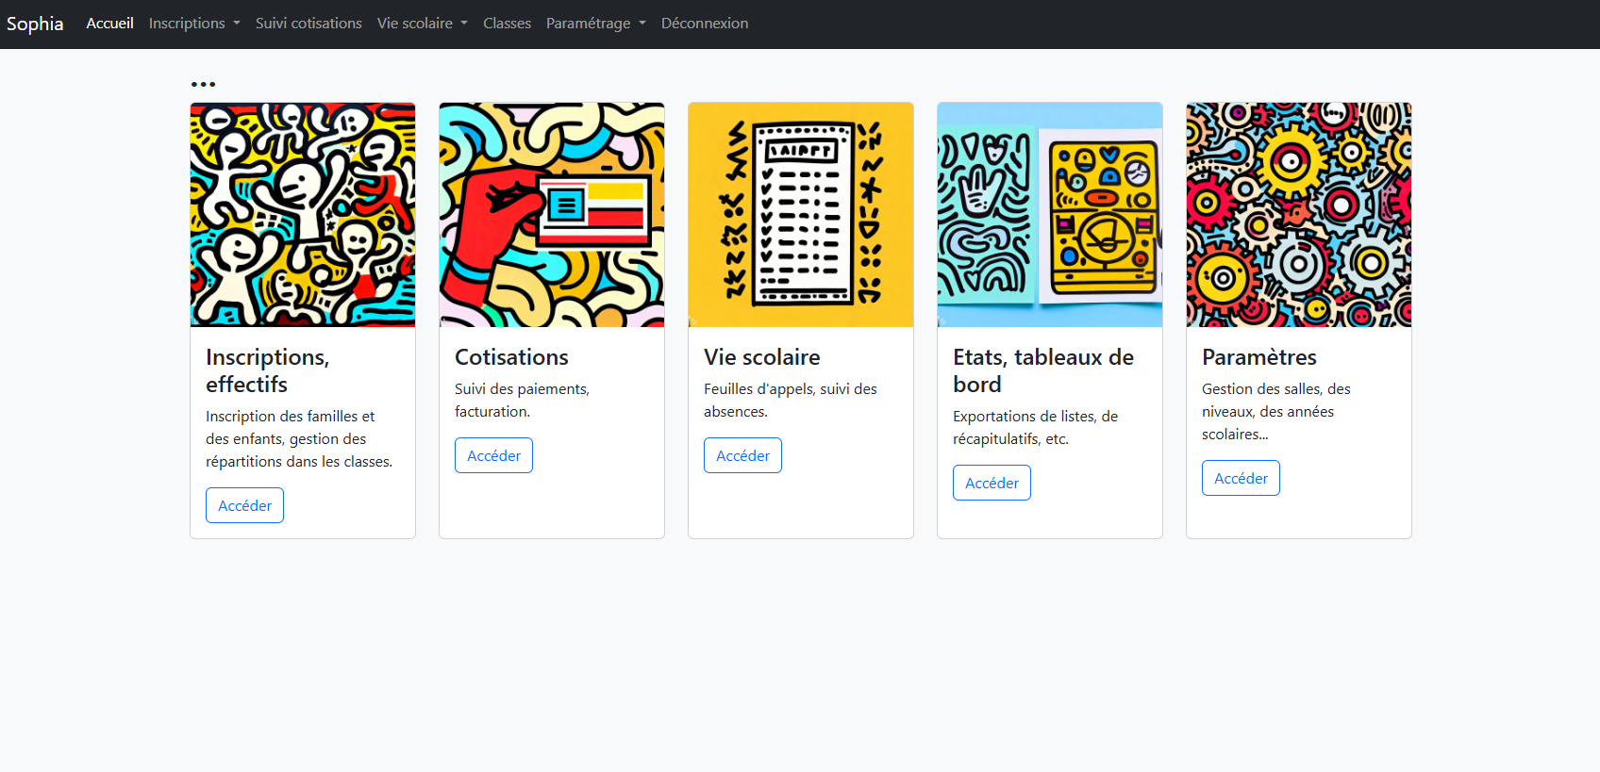Viewport: 1600px width, 772px height.
Task: Click the Vie scolaire checklist illustration
Action: (x=800, y=215)
